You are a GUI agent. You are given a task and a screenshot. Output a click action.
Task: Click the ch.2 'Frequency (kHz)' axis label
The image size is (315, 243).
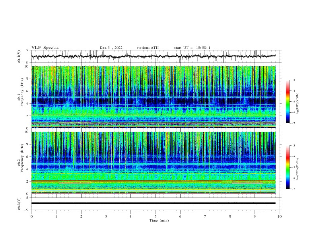(22, 158)
